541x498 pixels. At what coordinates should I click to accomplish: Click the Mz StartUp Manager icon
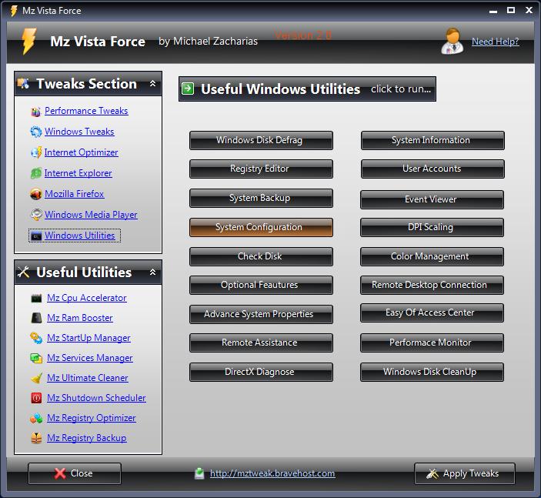pos(35,338)
